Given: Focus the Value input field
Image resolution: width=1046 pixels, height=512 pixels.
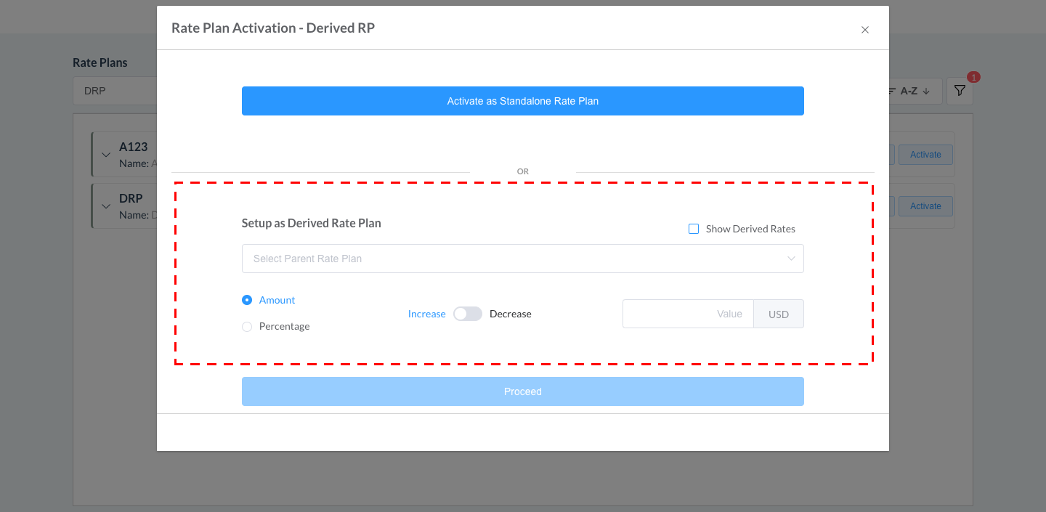Looking at the screenshot, I should point(687,314).
